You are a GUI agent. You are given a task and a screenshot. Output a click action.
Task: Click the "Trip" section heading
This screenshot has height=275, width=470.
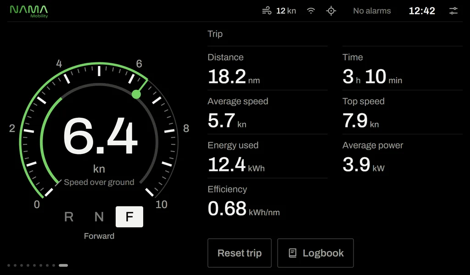pyautogui.click(x=215, y=34)
